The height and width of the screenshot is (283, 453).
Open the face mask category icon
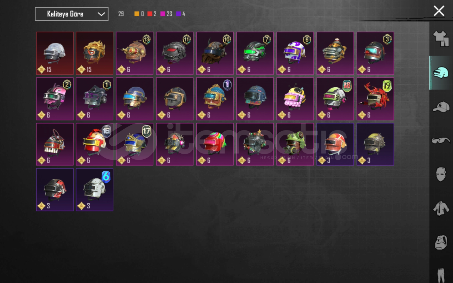click(x=441, y=174)
